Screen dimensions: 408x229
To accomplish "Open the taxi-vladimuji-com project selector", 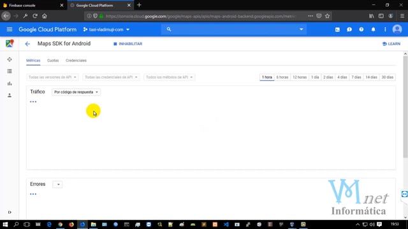I will (106, 30).
